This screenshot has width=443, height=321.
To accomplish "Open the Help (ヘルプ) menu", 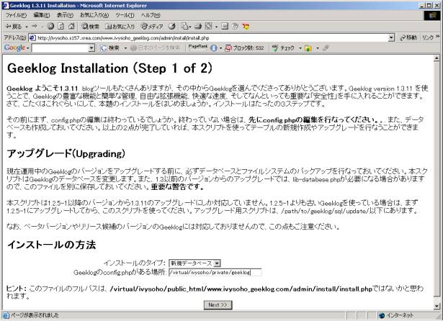I will [151, 15].
